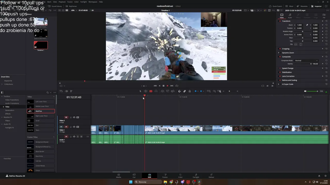
Task: Jump to first frame in viewer
Action: click(155, 86)
